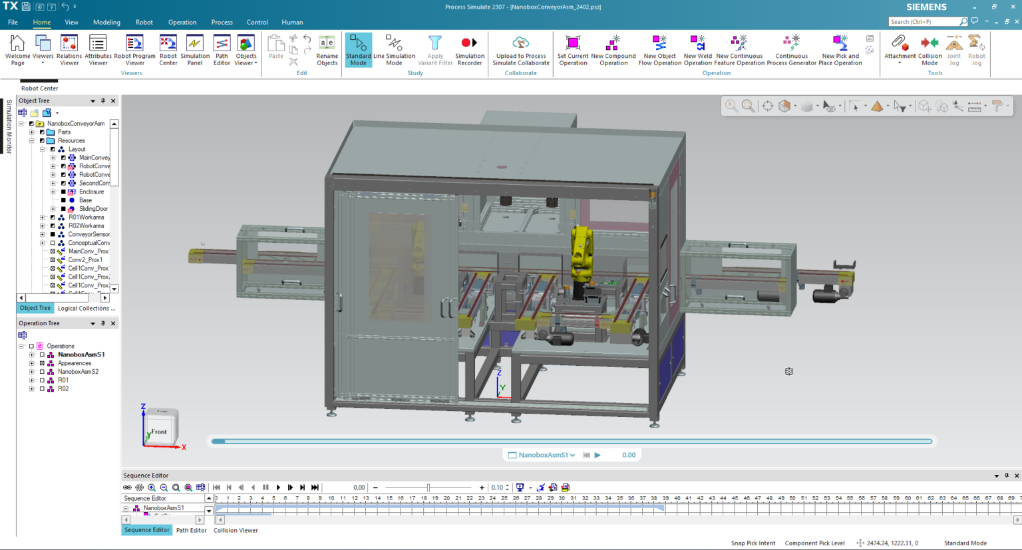Create a New Compound Operation
The width and height of the screenshot is (1022, 550).
tap(613, 50)
